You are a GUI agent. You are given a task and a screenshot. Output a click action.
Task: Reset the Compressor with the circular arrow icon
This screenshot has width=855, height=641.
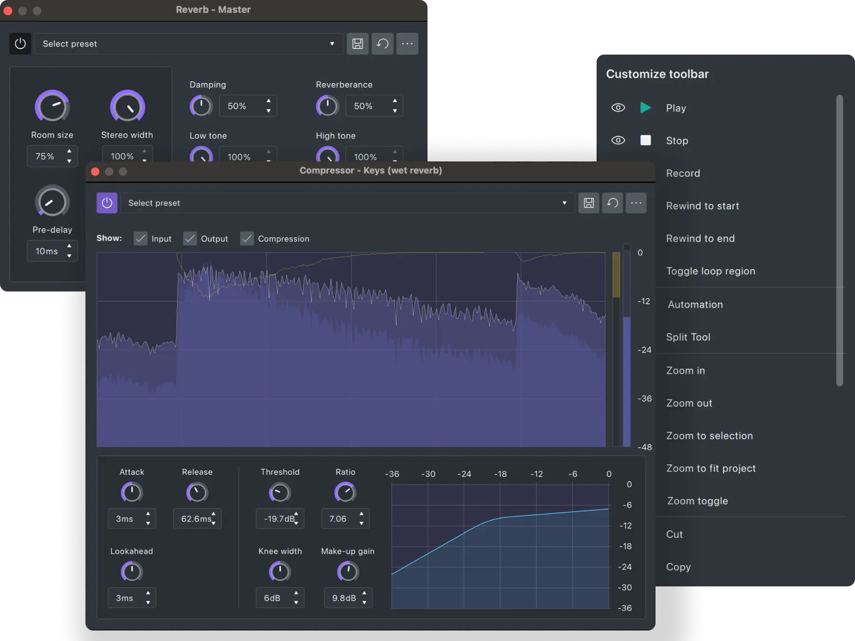pyautogui.click(x=613, y=203)
